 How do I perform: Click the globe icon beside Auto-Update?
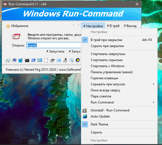[x=85, y=116]
